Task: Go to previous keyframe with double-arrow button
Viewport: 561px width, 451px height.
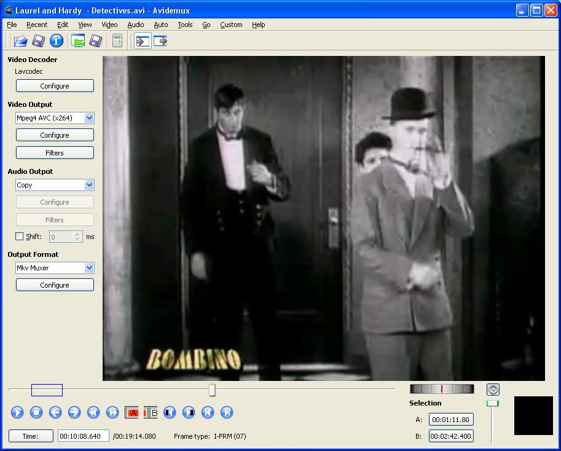Action: coord(93,412)
